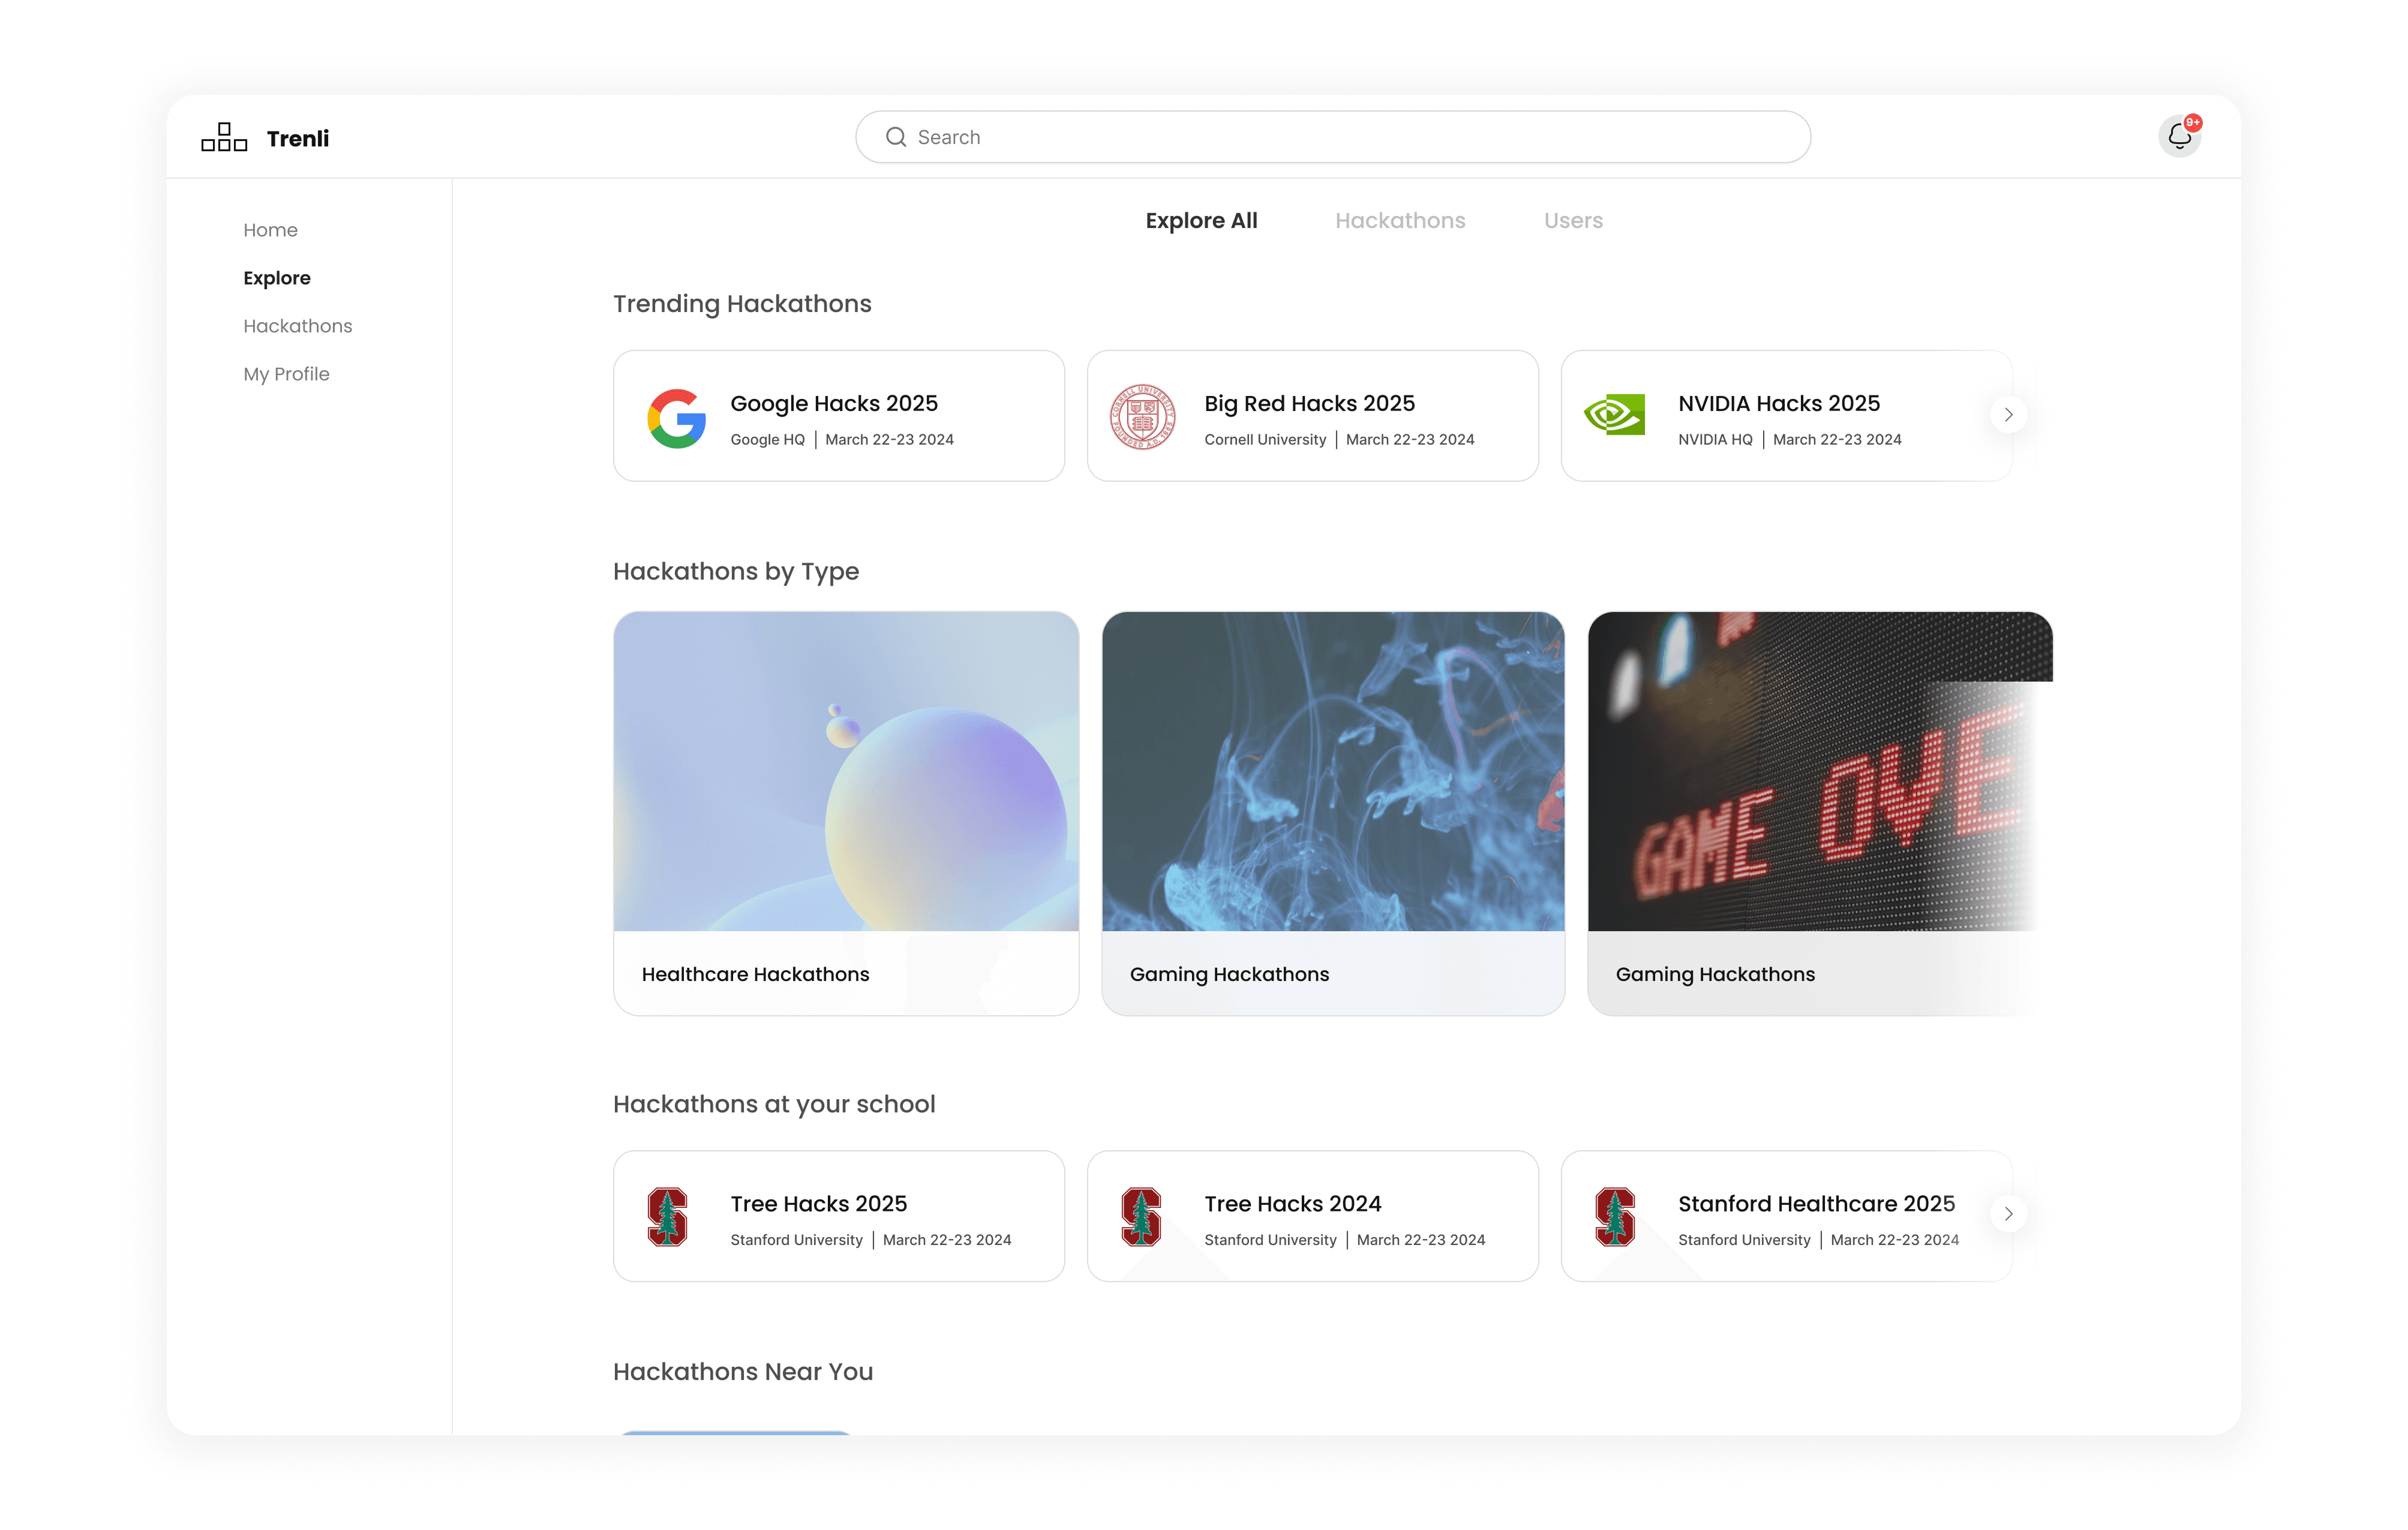The image size is (2408, 1530).
Task: Click the Cornell seal on Big Red Hacks
Action: (x=1142, y=416)
